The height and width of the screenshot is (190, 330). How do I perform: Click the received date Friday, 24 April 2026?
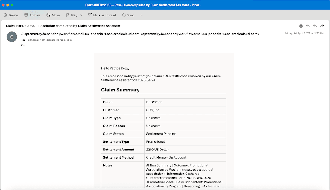click(x=304, y=33)
